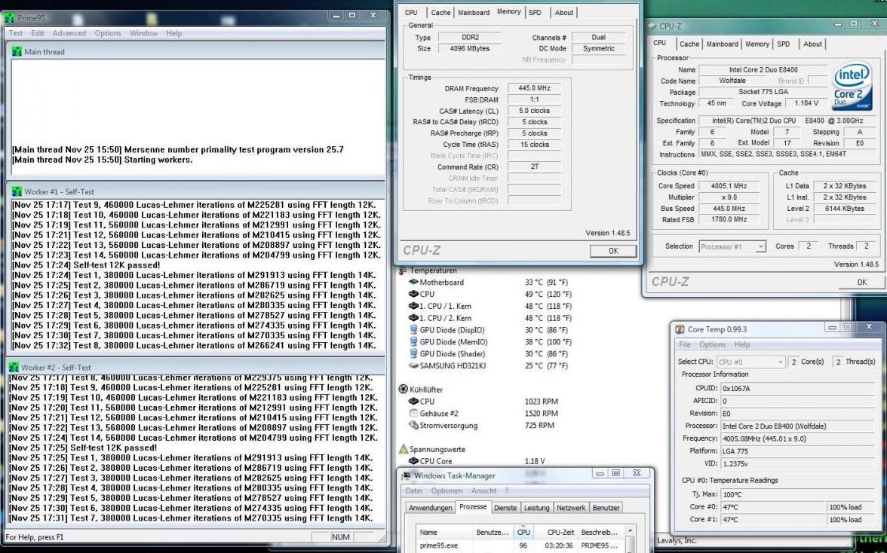Click the 1. CPU / 1. Kern icon
The image size is (887, 553).
(413, 306)
